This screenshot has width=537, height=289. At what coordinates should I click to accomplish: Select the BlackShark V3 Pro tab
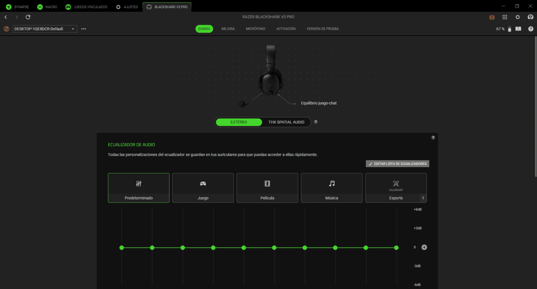(x=167, y=7)
